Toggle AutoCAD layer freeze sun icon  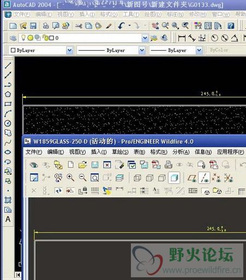coord(31,38)
